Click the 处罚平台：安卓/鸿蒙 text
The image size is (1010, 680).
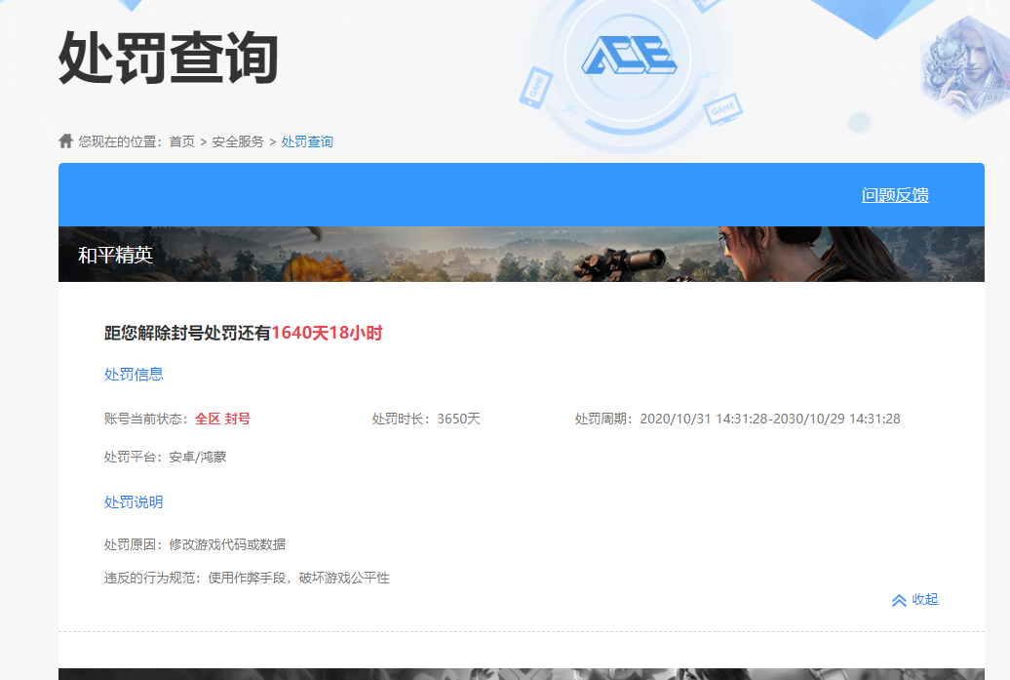point(165,457)
